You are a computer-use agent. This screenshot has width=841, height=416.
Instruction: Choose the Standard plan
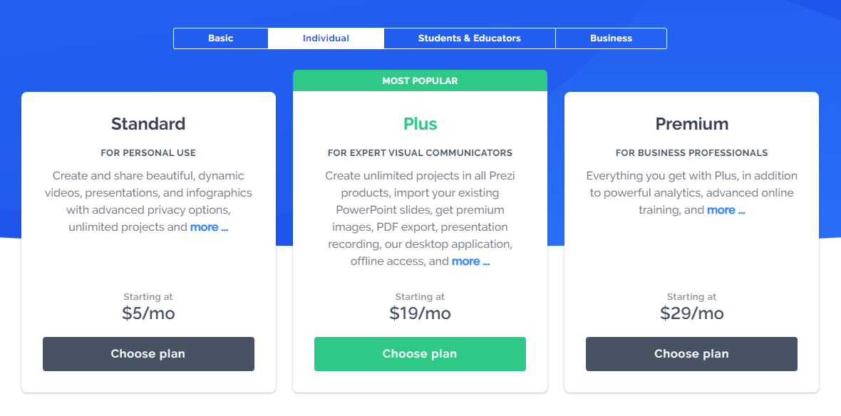click(148, 354)
